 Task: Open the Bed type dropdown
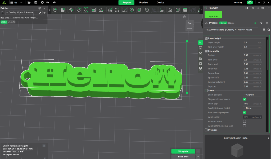click(x=28, y=18)
